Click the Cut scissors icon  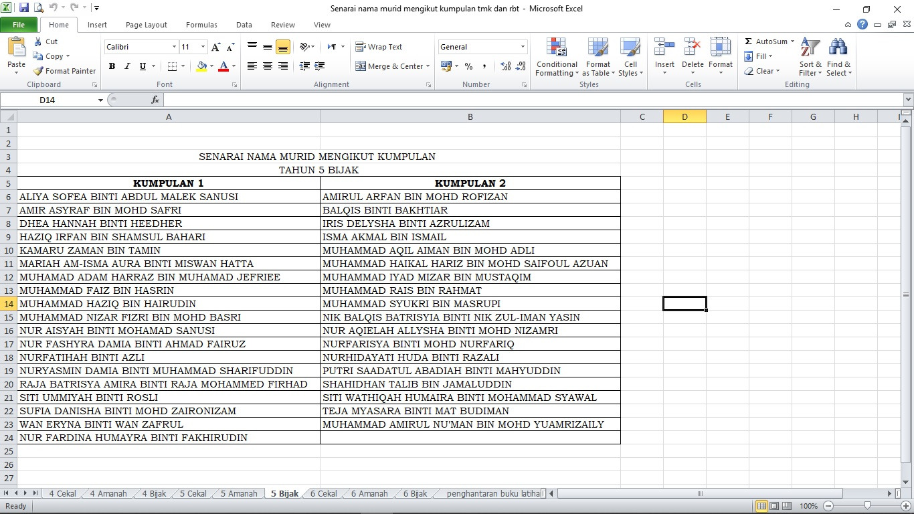(x=37, y=41)
